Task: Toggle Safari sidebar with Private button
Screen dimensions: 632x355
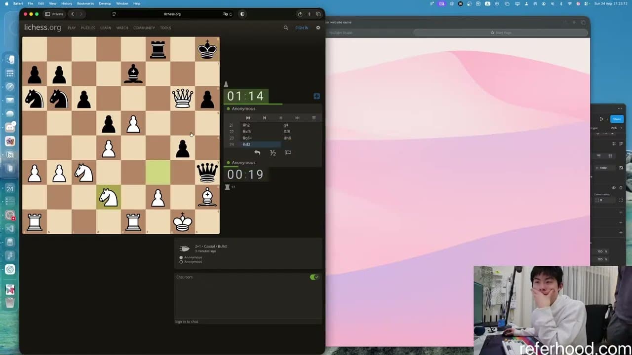Action: (54, 14)
